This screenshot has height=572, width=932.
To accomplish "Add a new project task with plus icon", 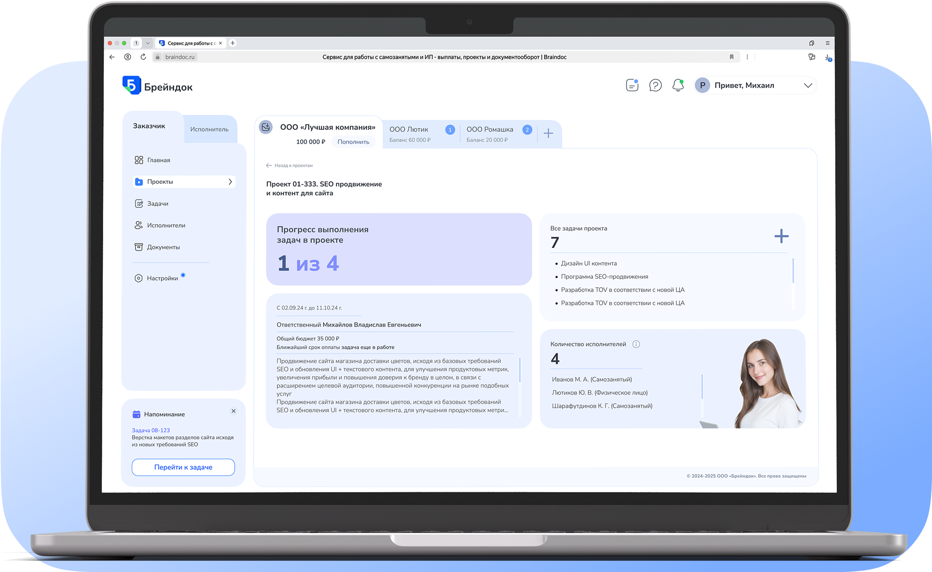I will pyautogui.click(x=781, y=236).
